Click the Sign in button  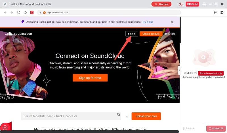pyautogui.click(x=132, y=34)
